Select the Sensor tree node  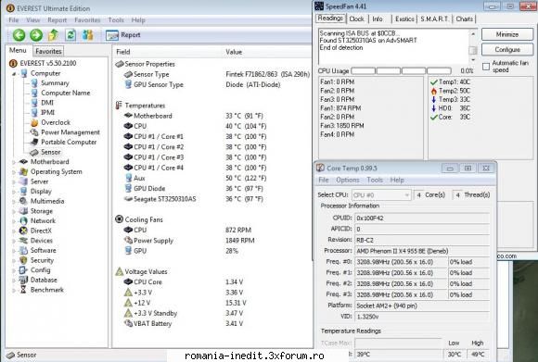pos(50,152)
